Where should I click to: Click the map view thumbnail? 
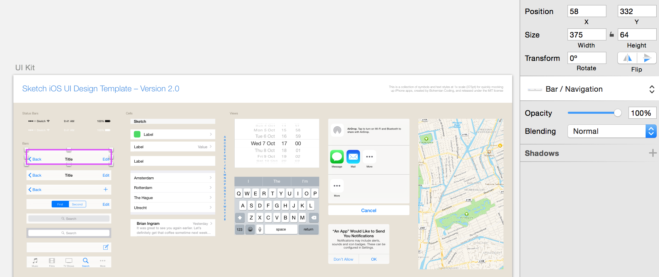click(461, 194)
